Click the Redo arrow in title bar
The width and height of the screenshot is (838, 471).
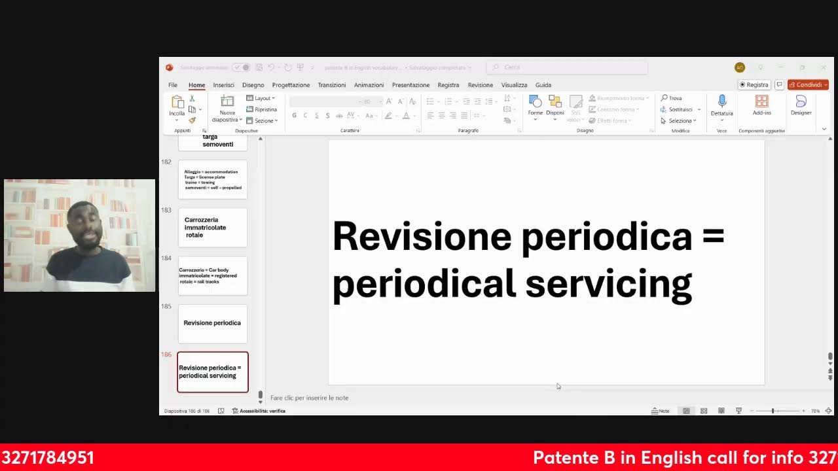(287, 67)
